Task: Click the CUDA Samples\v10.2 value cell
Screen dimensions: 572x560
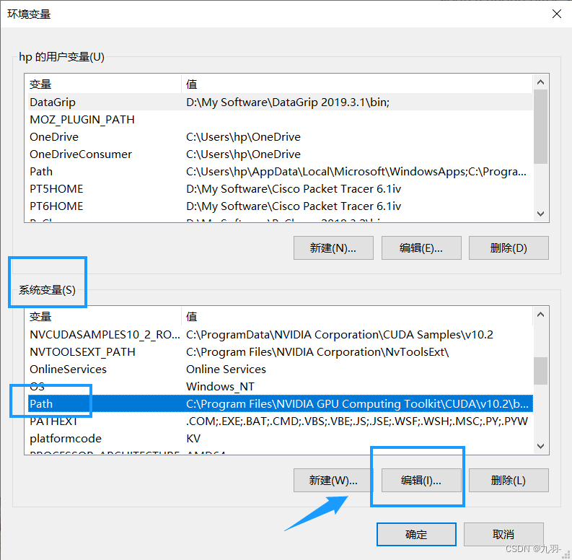Action: click(x=339, y=334)
